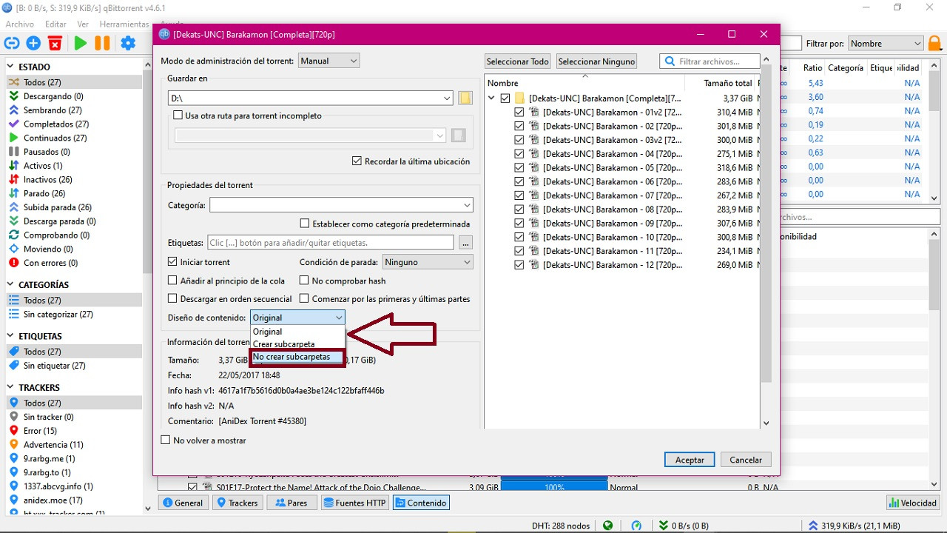Toggle the alternative speed limits gauge icon
This screenshot has width=947, height=533.
pos(636,526)
